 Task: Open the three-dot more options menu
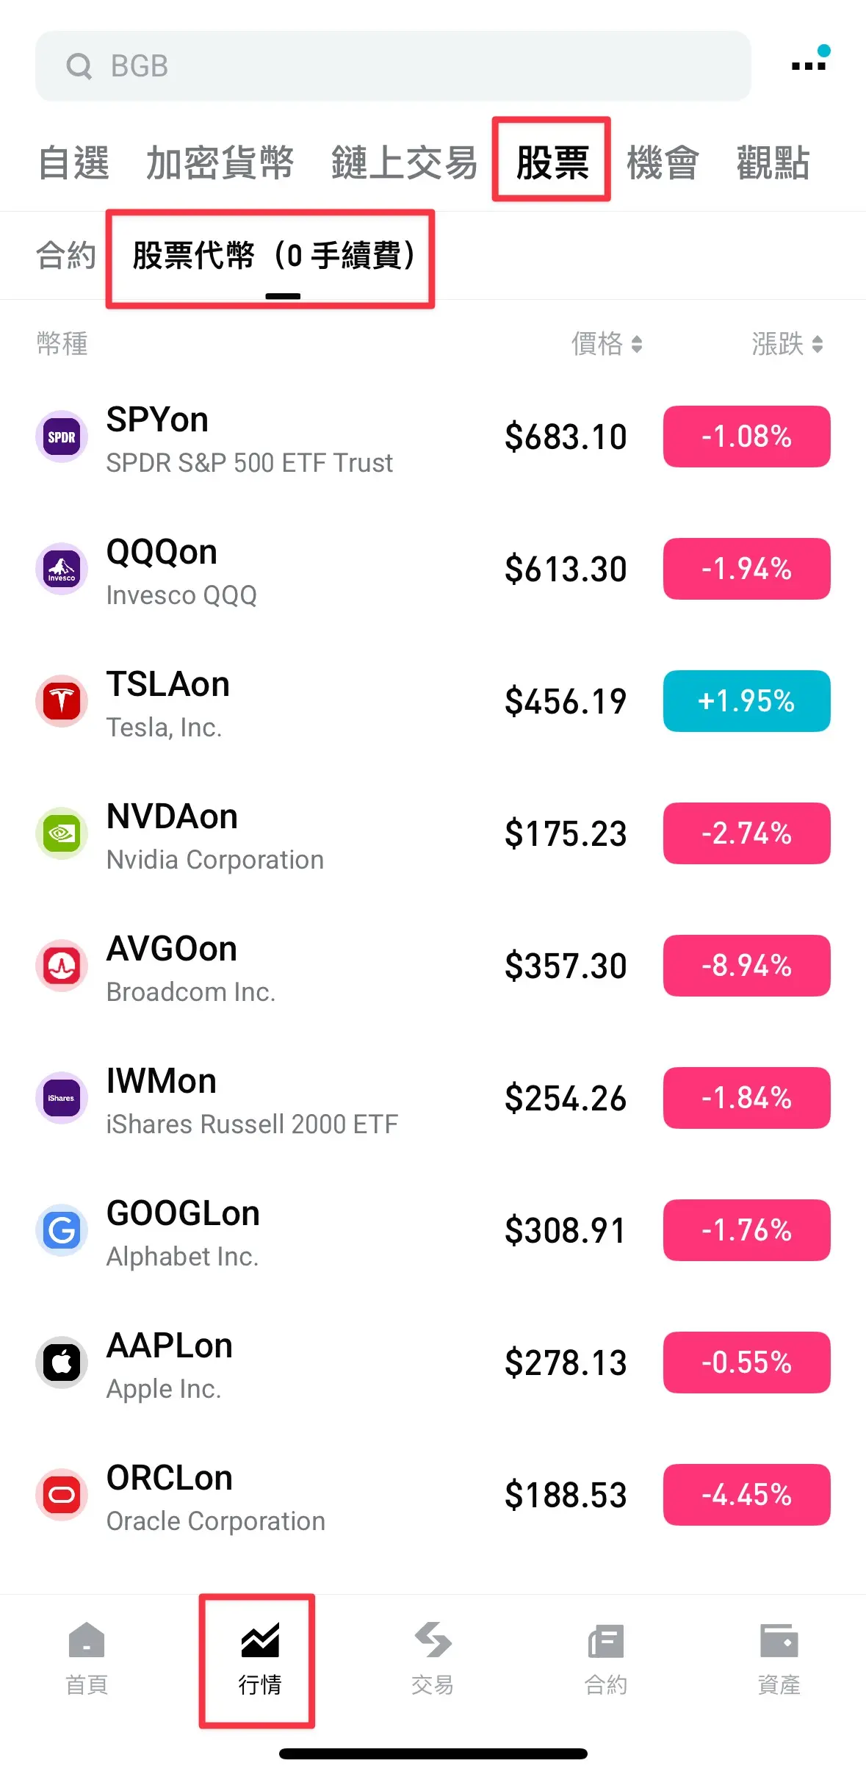point(809,65)
